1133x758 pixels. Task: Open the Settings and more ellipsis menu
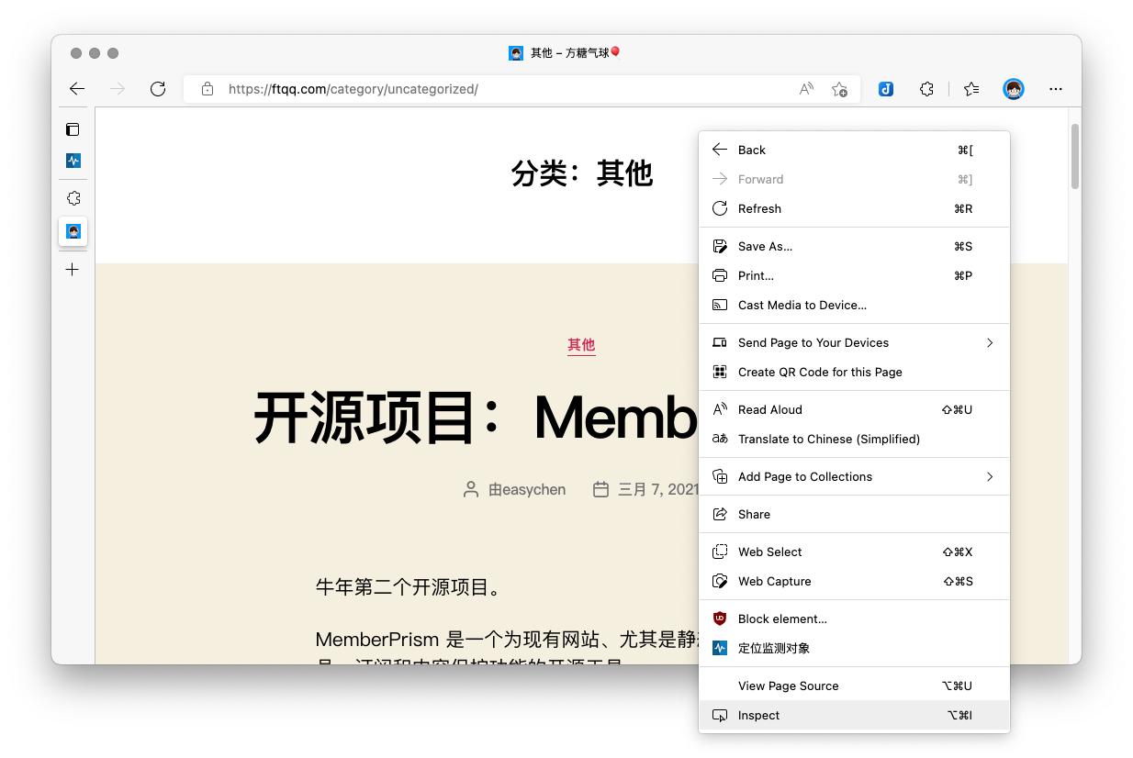tap(1055, 88)
